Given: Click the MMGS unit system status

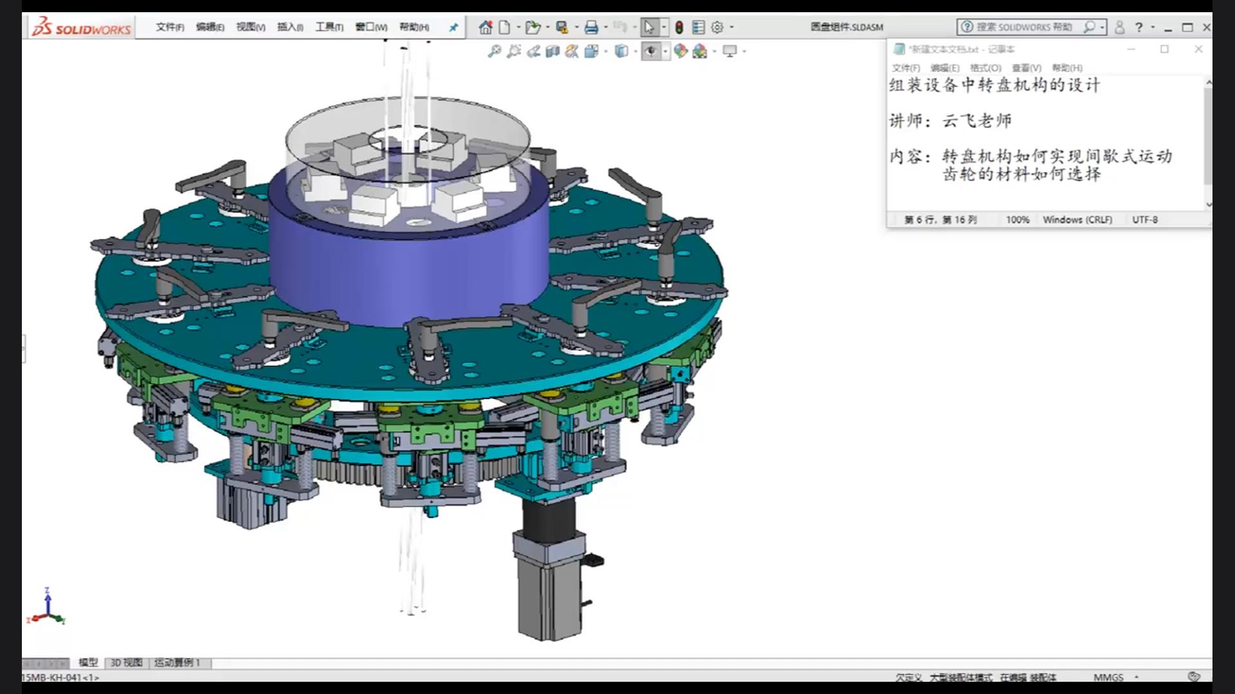Looking at the screenshot, I should tap(1108, 677).
